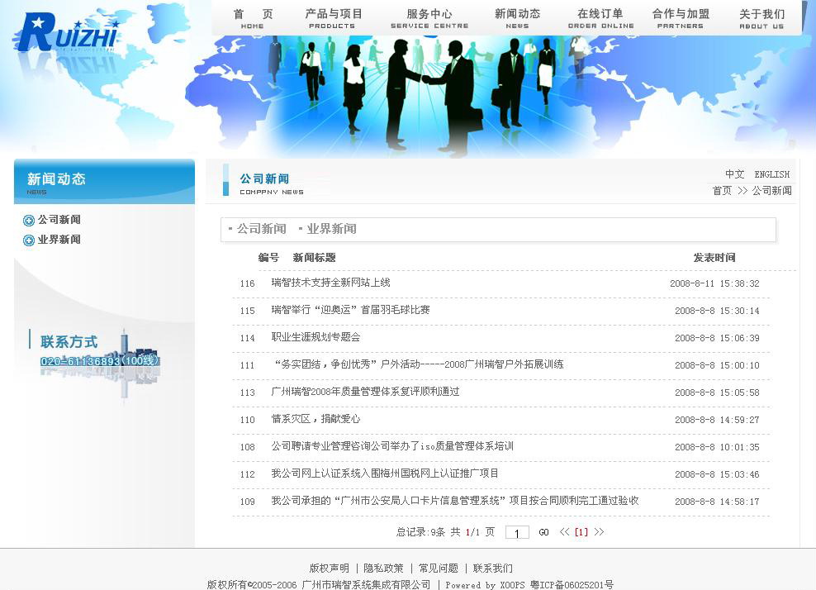This screenshot has height=590, width=816.
Task: Open the 产品与项目 Products menu
Action: (x=333, y=18)
